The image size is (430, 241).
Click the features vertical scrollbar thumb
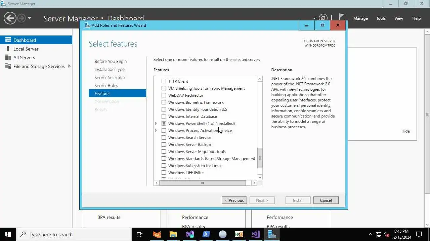click(260, 158)
